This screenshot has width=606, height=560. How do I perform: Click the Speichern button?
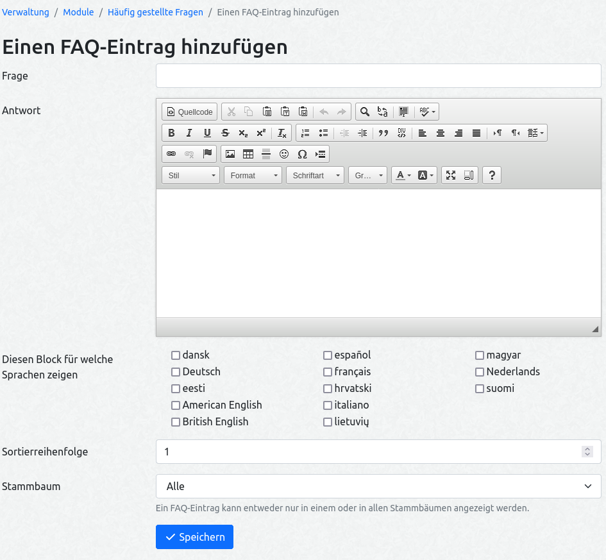194,537
